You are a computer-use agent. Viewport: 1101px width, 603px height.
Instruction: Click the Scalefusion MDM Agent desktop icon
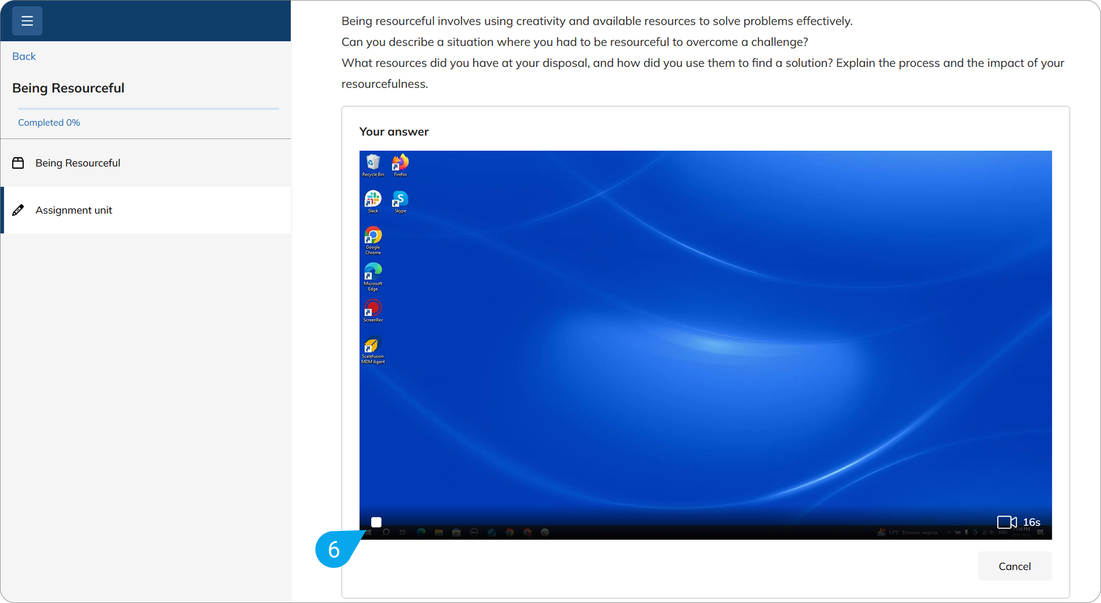coord(373,351)
